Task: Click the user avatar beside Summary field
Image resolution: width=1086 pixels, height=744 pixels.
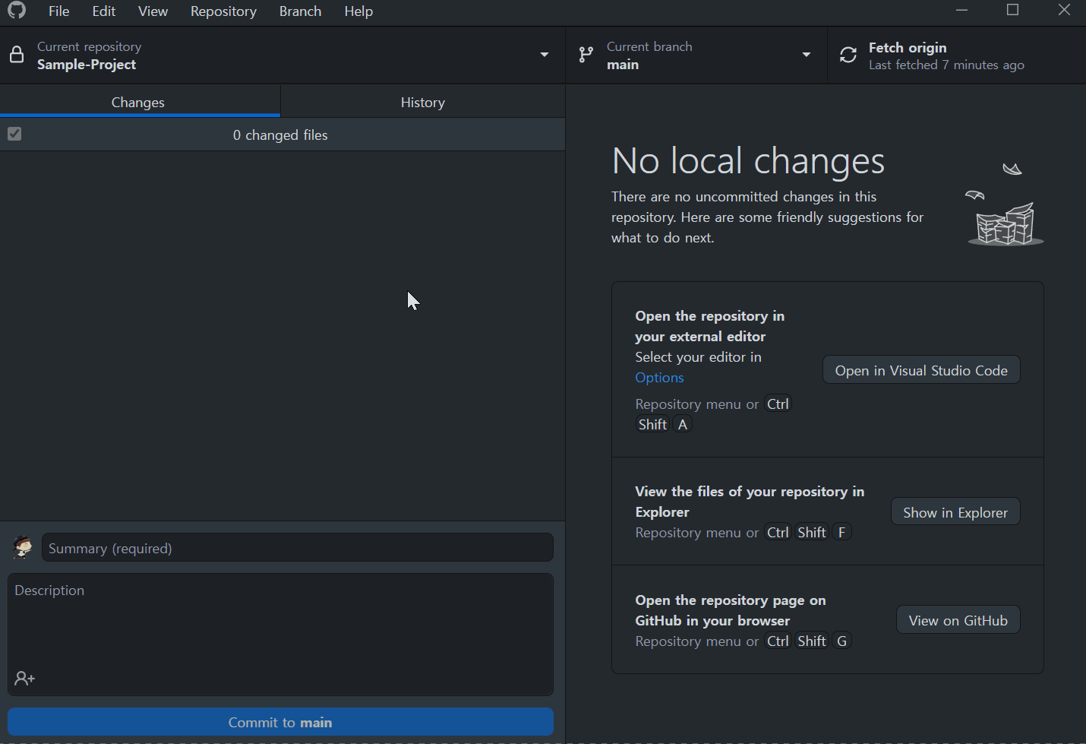Action: click(23, 547)
